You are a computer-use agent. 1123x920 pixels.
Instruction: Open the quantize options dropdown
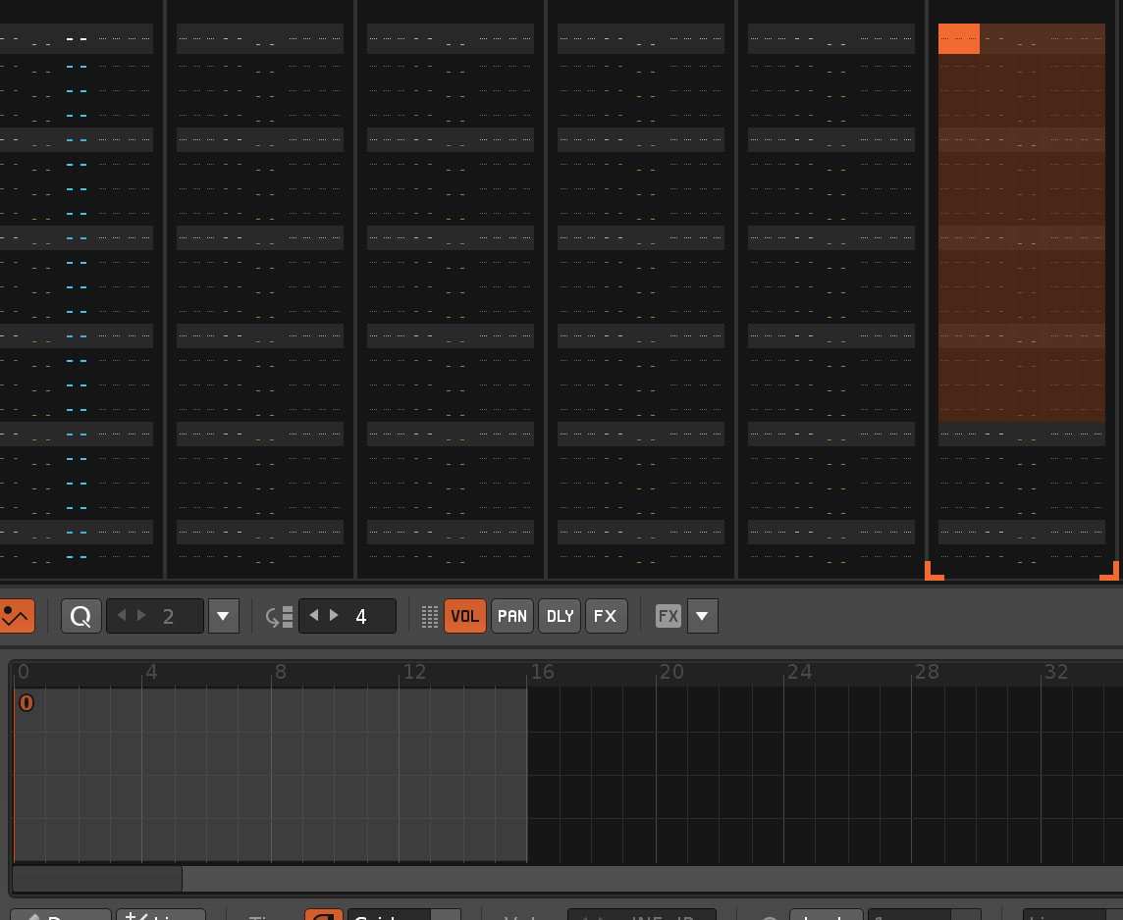click(223, 616)
